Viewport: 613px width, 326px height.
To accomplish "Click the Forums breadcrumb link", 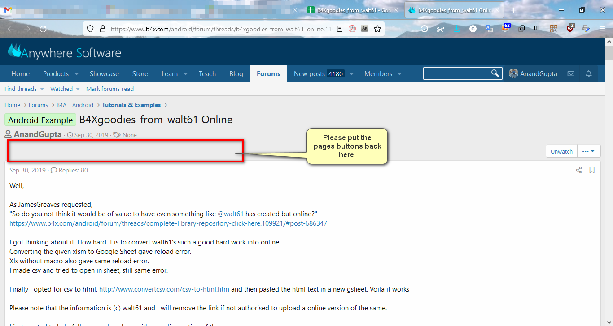I will (x=38, y=105).
